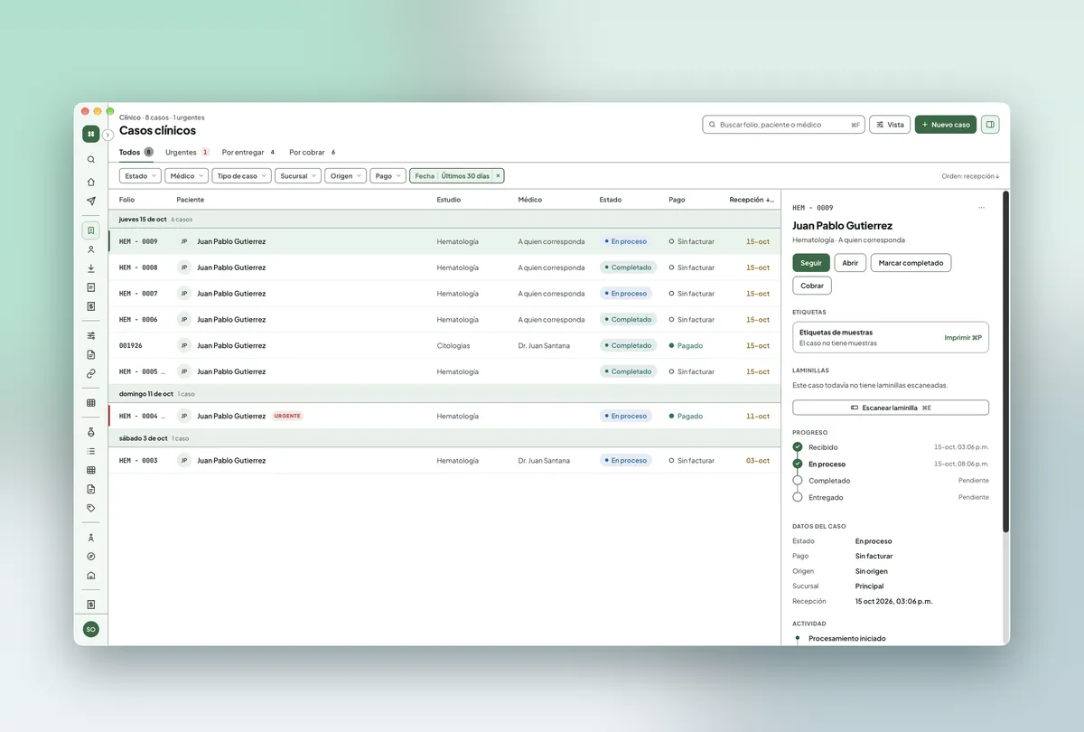Select the Todos tab
The width and height of the screenshot is (1084, 732).
pyautogui.click(x=136, y=152)
